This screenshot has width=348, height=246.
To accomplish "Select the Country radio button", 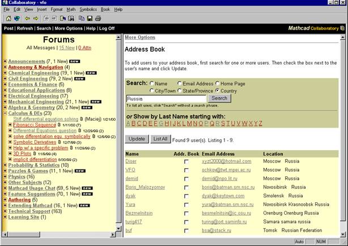I will point(217,91).
